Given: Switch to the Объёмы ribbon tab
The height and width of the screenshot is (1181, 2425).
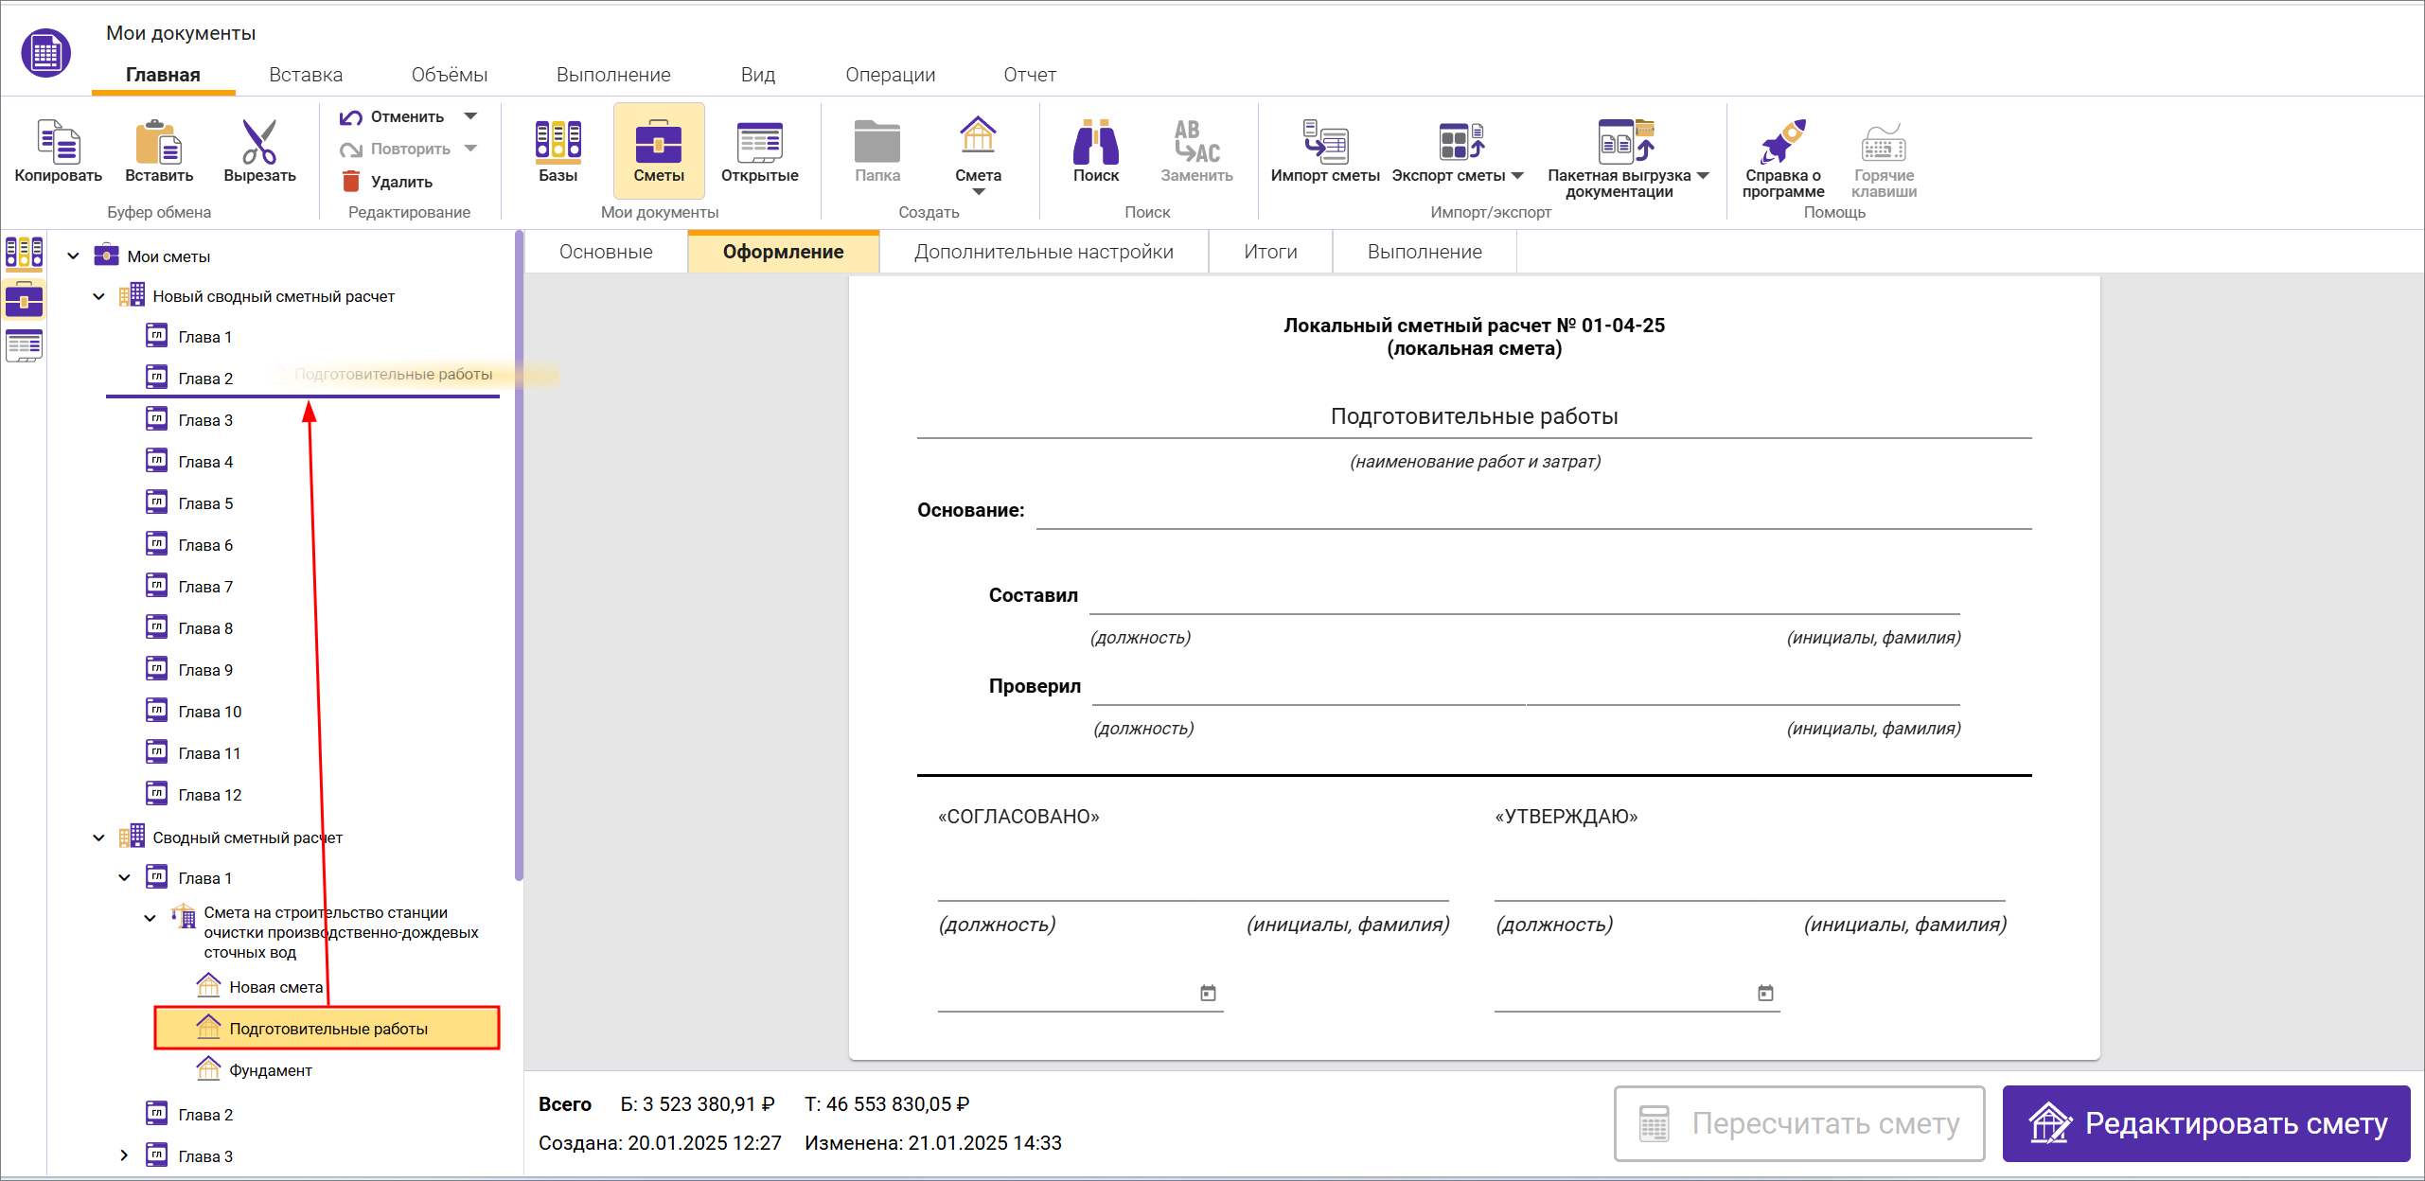Looking at the screenshot, I should pyautogui.click(x=449, y=75).
